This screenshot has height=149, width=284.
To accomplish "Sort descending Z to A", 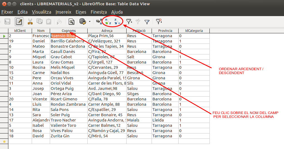I will coord(117,21).
